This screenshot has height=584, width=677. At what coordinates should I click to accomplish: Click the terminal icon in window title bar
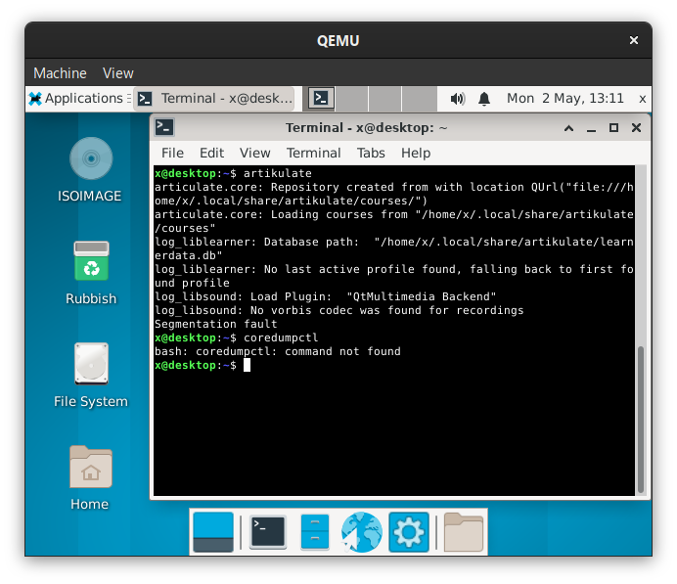coord(164,128)
